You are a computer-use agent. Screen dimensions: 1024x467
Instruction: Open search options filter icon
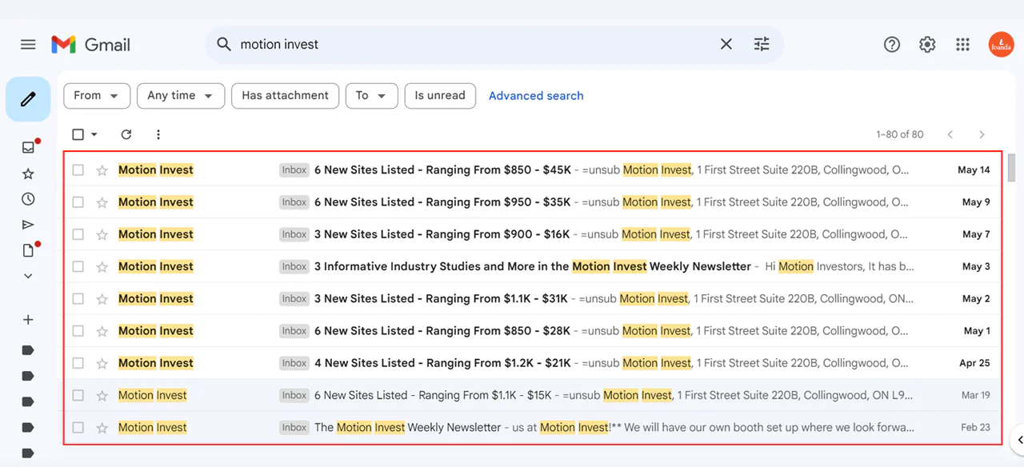[762, 45]
